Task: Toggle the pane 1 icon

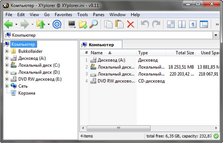Action: click(x=193, y=24)
